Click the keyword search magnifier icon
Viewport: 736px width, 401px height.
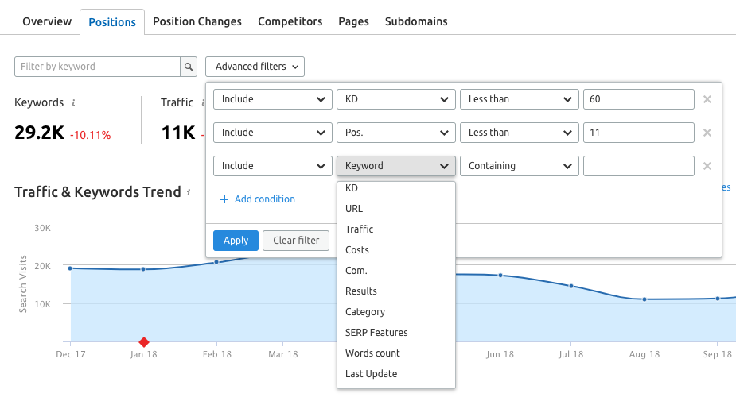point(189,67)
